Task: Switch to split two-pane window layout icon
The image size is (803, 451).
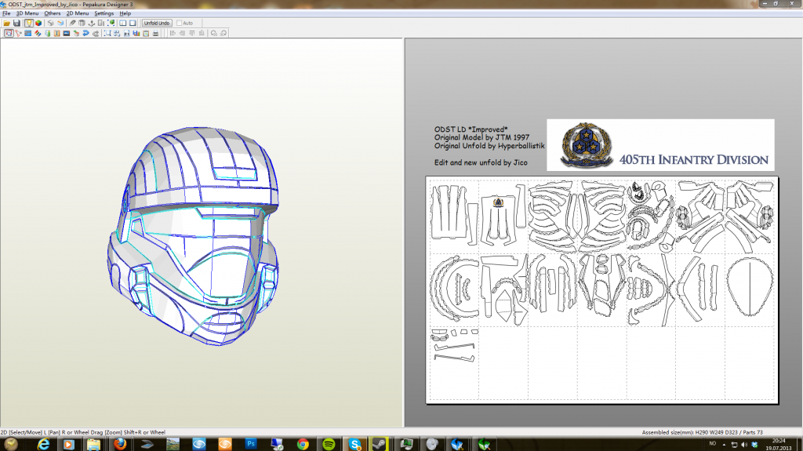Action: (x=123, y=23)
